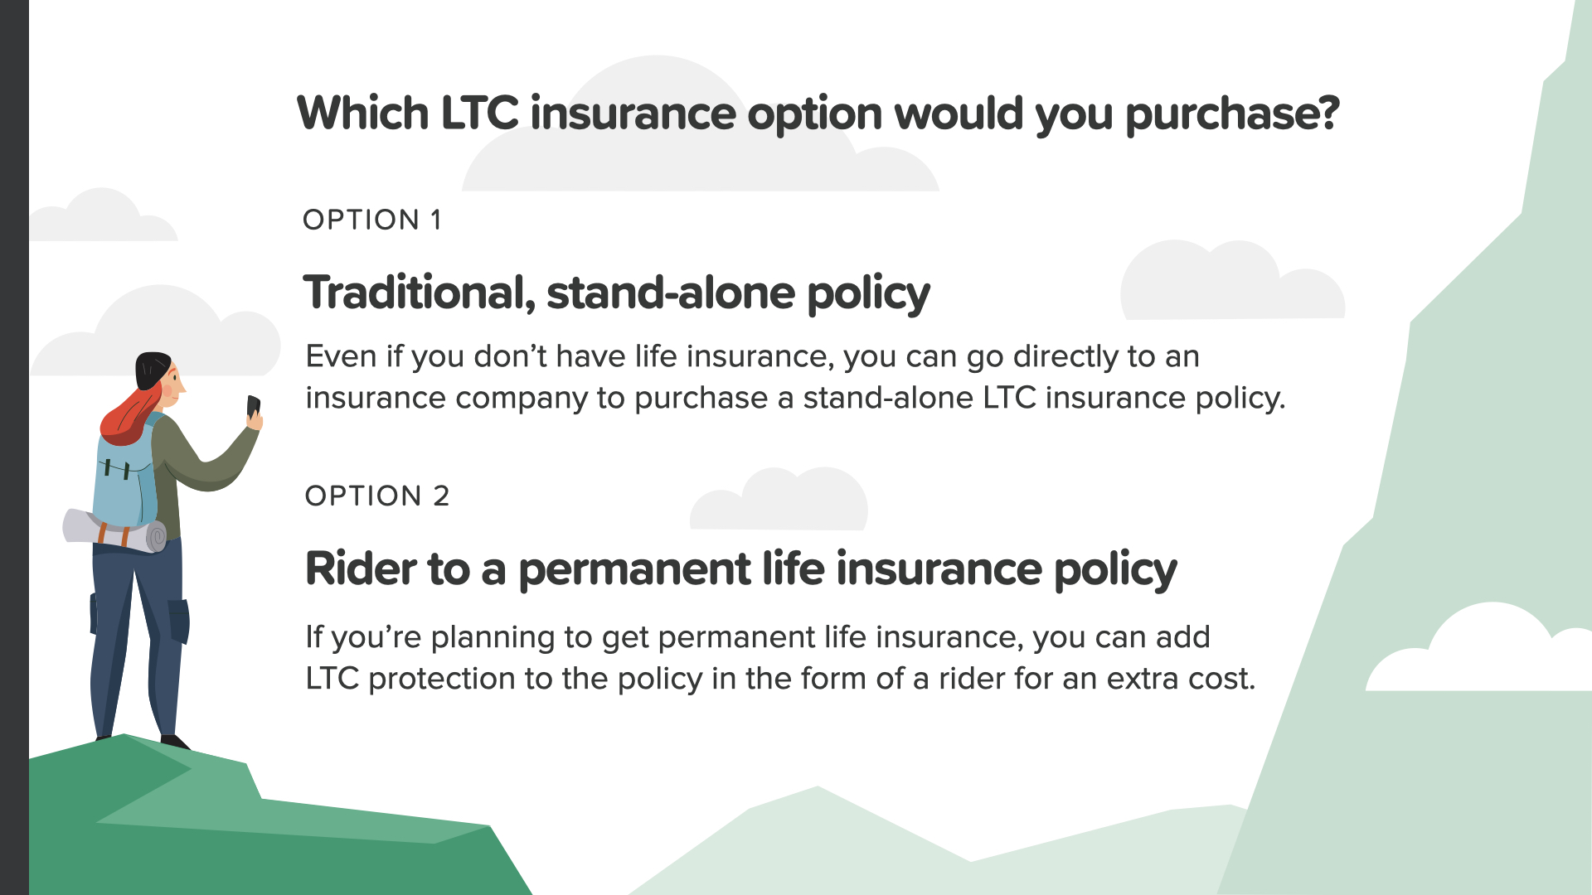
Task: Click the rider for extra cost description text
Action: pos(779,658)
